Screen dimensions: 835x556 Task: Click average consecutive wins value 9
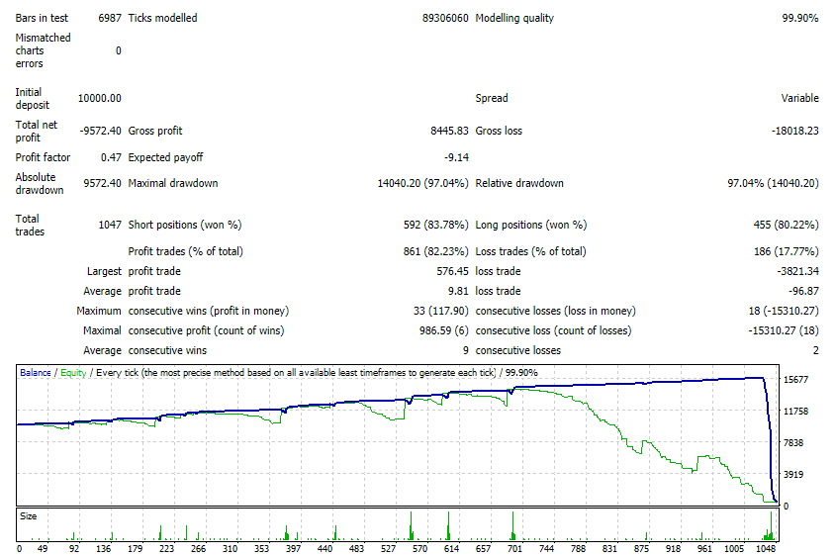click(465, 350)
